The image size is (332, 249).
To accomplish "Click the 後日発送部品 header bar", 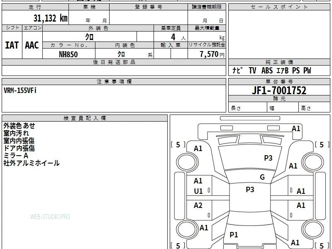I will 114,62.
